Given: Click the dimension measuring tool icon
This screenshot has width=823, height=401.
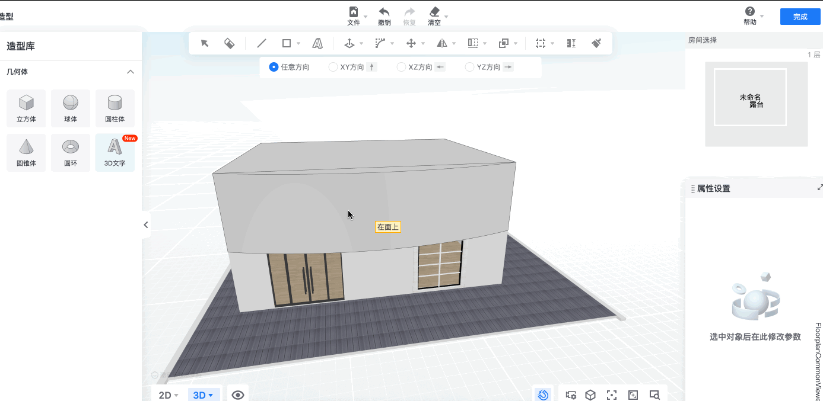Looking at the screenshot, I should (x=571, y=43).
